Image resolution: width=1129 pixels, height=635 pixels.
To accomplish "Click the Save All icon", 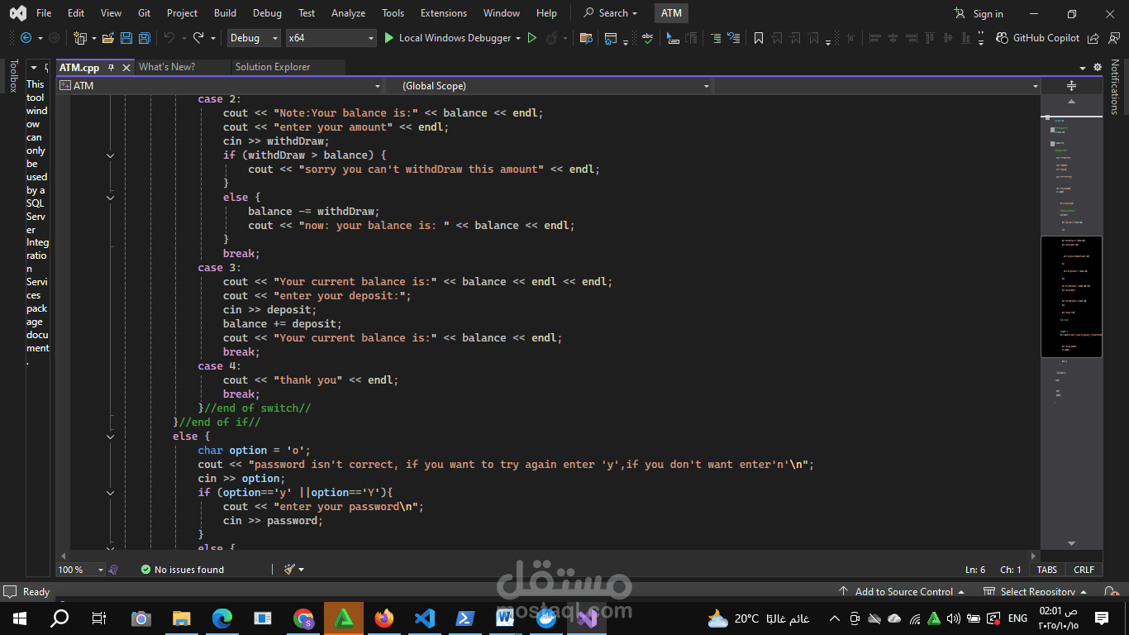I will [144, 38].
